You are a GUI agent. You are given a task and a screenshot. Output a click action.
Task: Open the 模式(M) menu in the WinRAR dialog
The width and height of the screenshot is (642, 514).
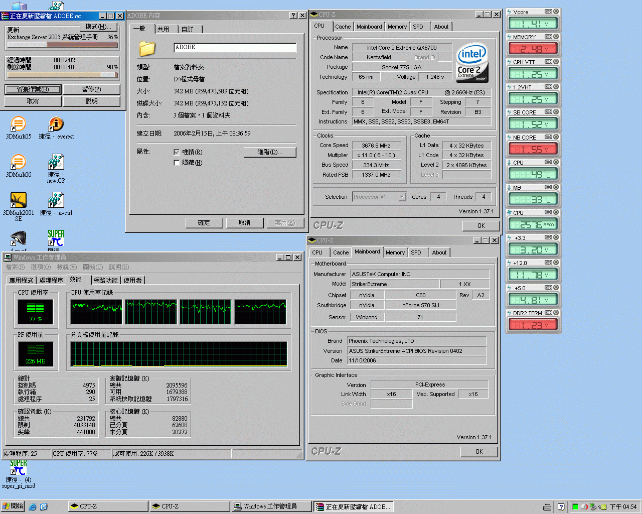[98, 26]
